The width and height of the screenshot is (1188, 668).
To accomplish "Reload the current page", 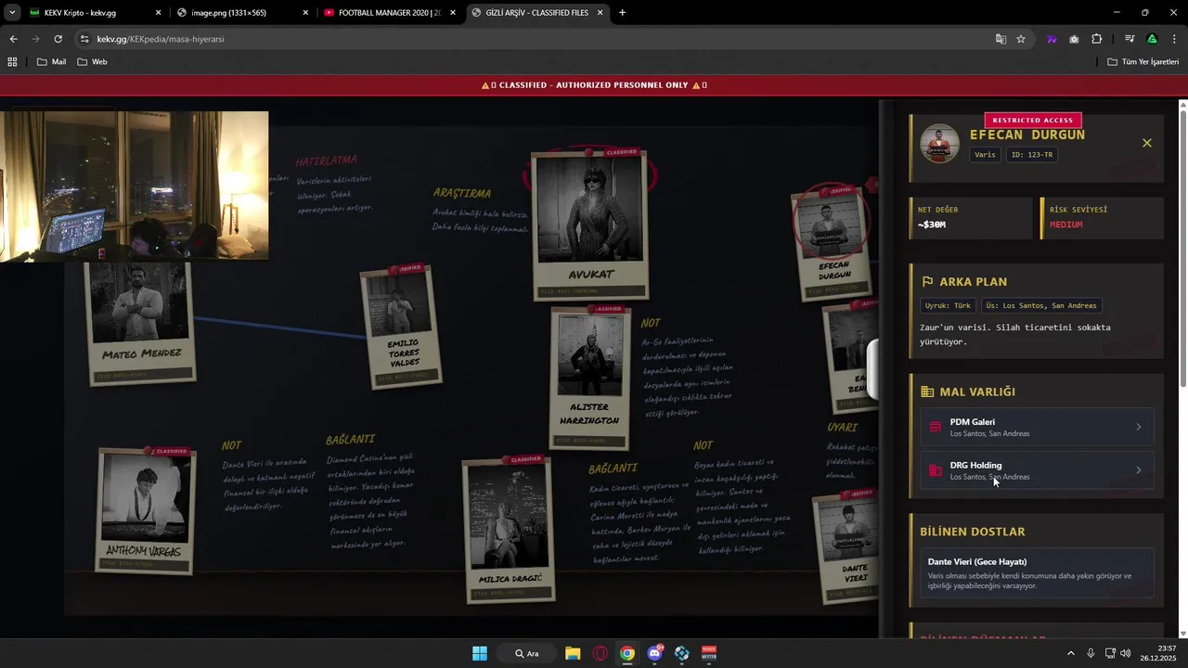I will [58, 39].
